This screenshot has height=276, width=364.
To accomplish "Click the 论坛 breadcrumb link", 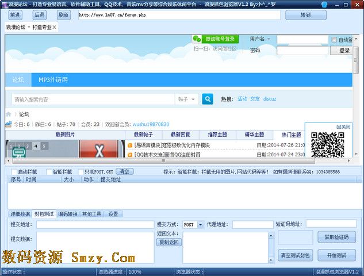I will [x=24, y=114].
